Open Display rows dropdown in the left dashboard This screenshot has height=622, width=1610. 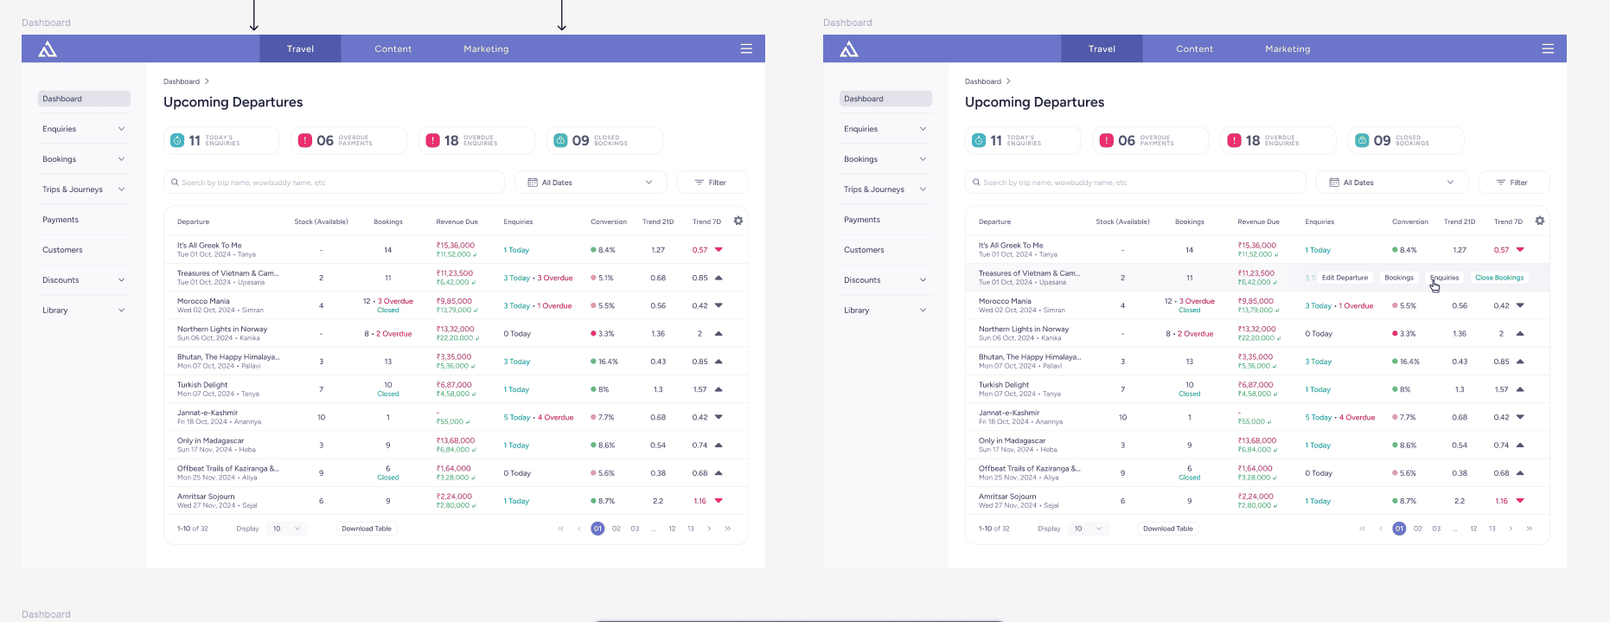click(x=286, y=529)
